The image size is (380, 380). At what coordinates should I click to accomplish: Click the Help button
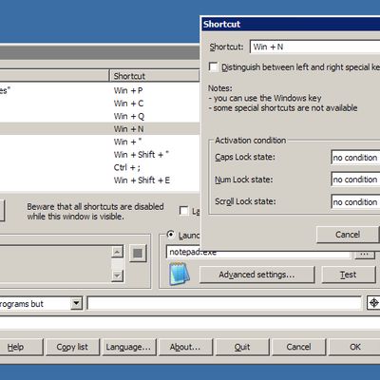[x=21, y=347]
